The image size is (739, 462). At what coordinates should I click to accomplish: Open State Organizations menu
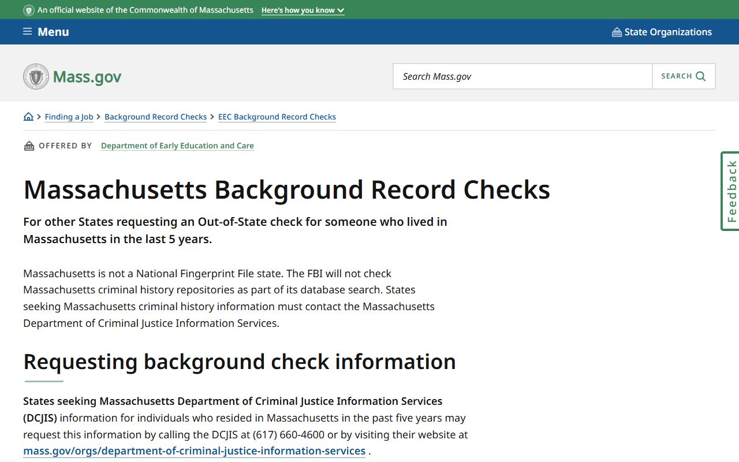662,32
